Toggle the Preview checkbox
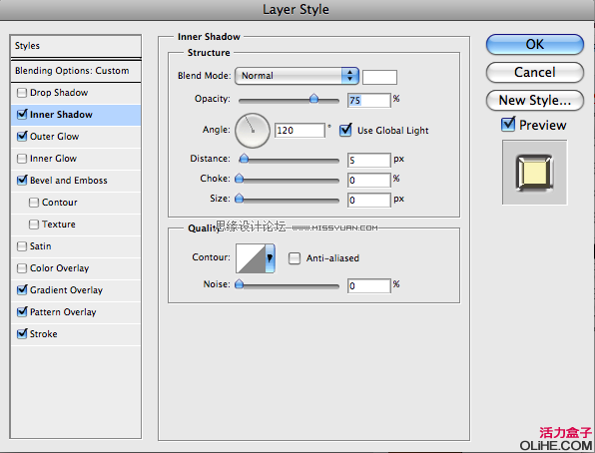 [x=508, y=125]
